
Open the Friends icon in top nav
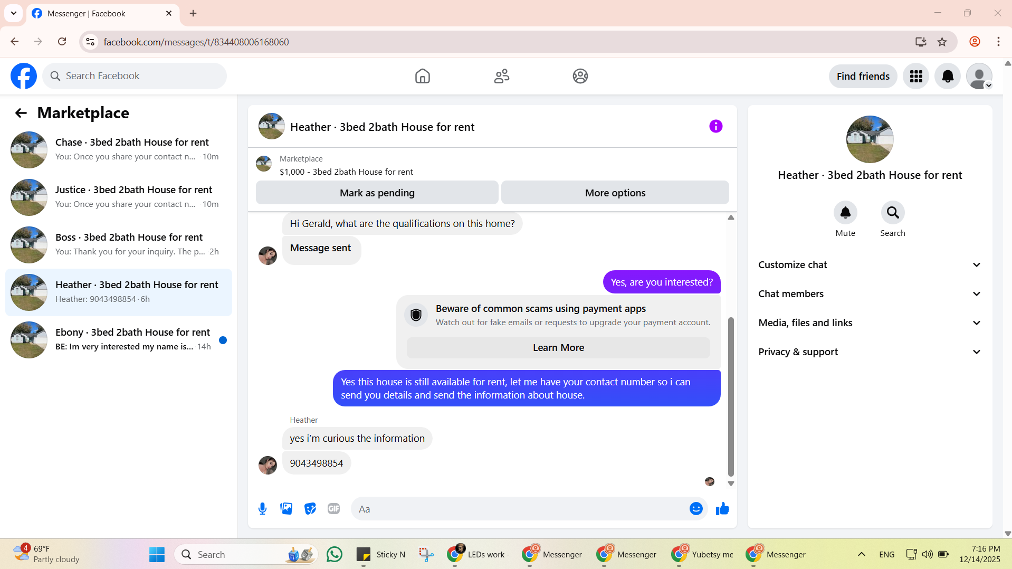[x=501, y=76]
